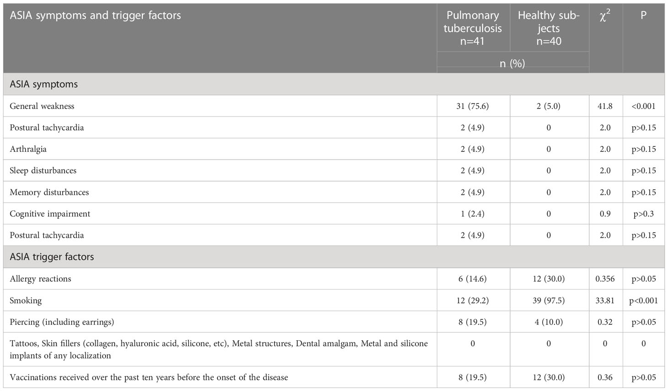Click the Pulmonary tuberculosis n=41 column header
The image size is (668, 391).
(x=473, y=28)
